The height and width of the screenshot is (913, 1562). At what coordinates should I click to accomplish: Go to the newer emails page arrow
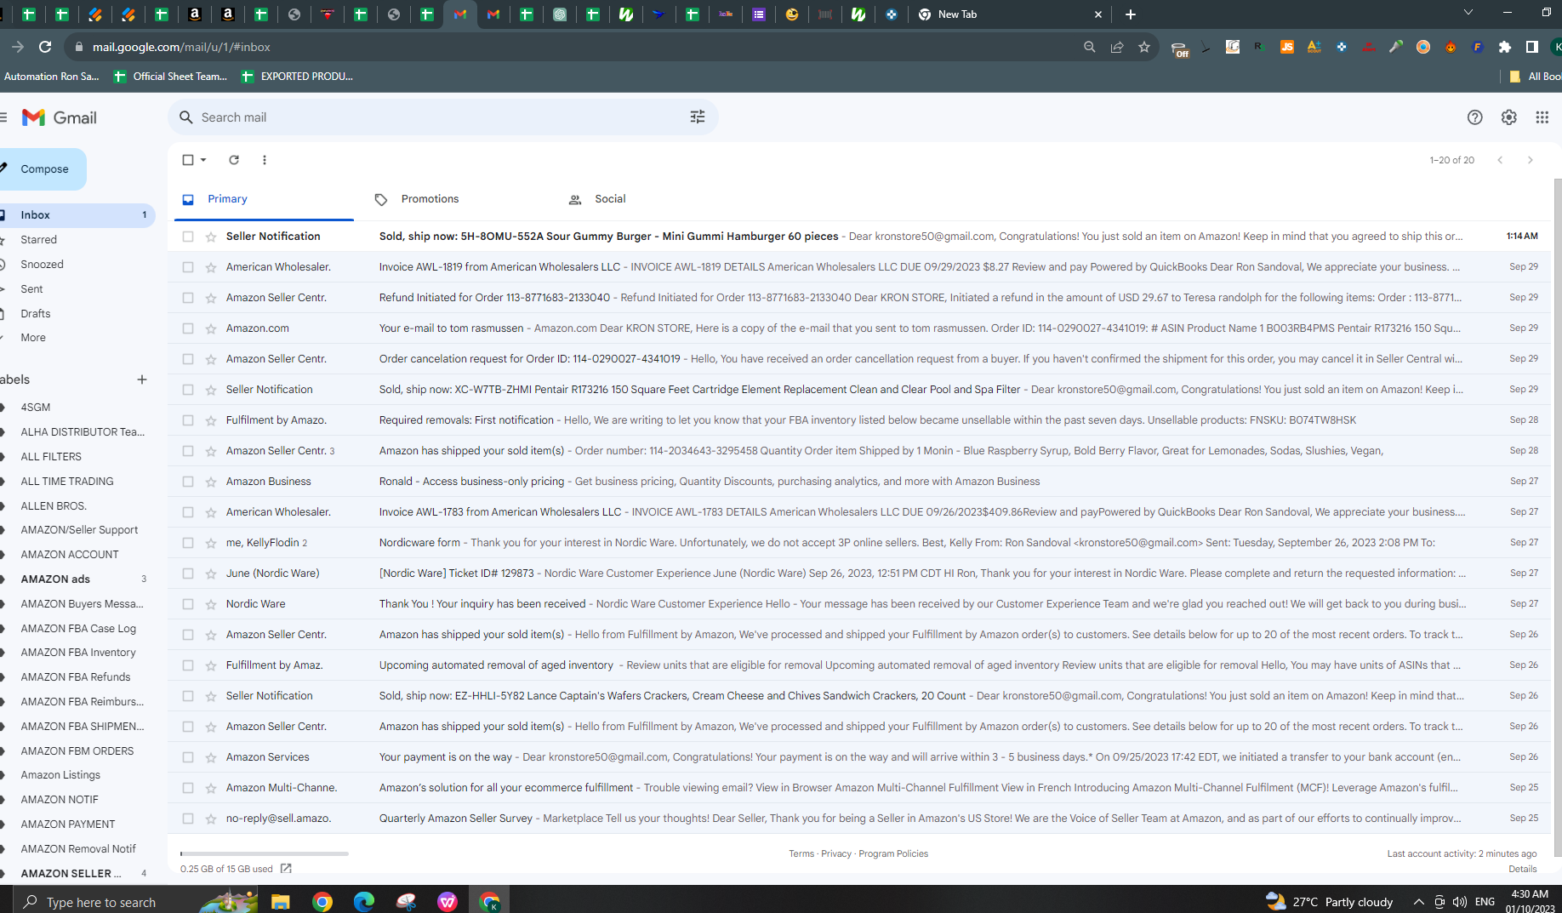1500,160
